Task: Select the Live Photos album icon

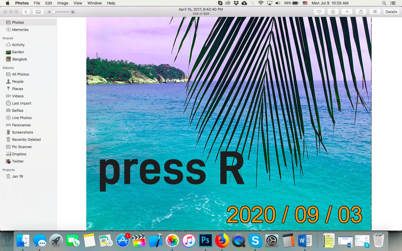Action: tap(8, 118)
